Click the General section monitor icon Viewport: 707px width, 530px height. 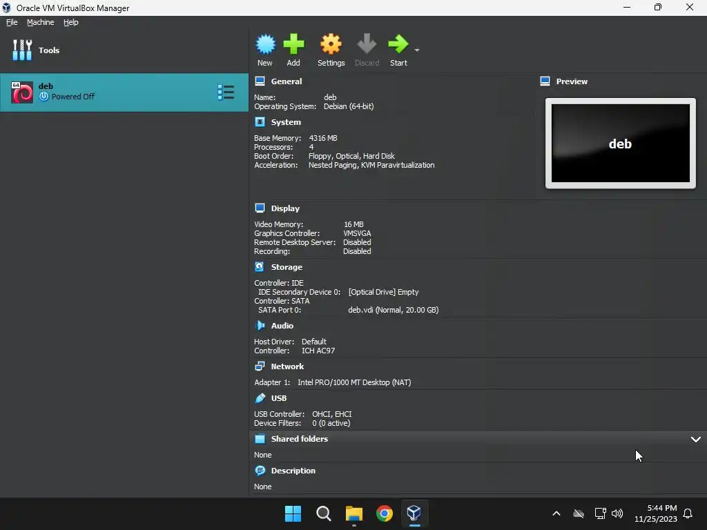click(260, 81)
